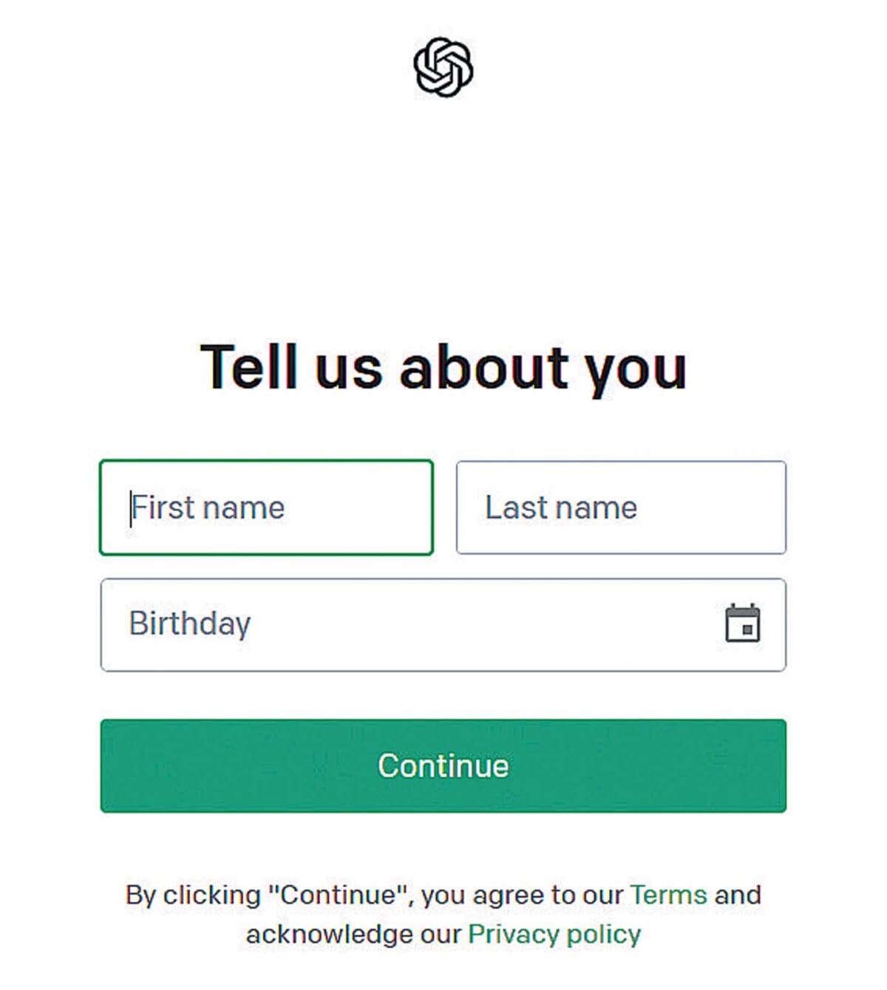Submit the form with the green Continue button
The image size is (887, 990).
pyautogui.click(x=443, y=766)
